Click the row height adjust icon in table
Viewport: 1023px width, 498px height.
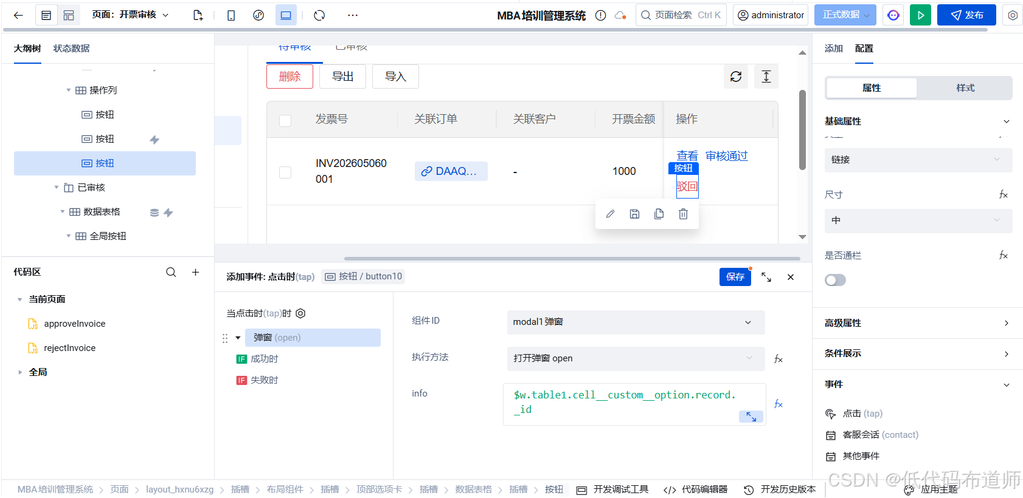766,77
